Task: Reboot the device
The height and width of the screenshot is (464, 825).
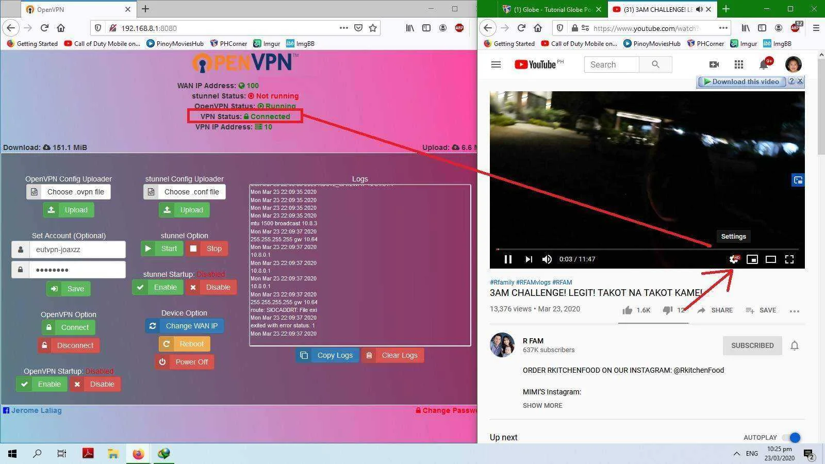Action: pos(185,344)
